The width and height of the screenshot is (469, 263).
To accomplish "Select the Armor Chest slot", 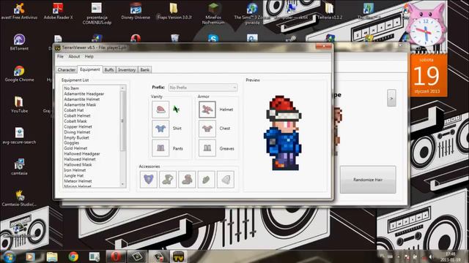I will pyautogui.click(x=207, y=129).
